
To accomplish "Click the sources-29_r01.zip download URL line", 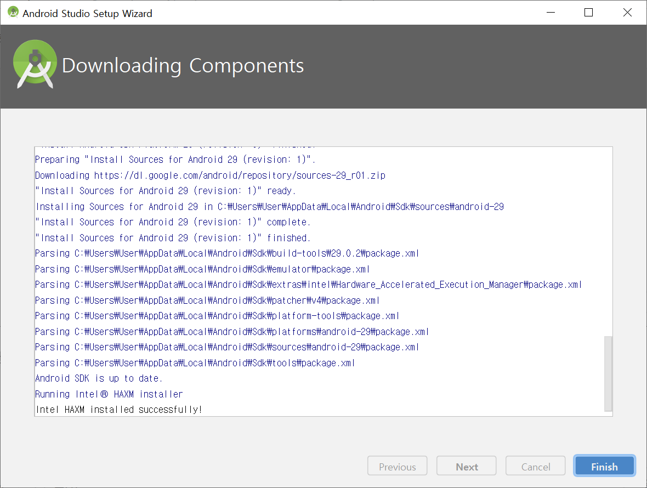I will (x=211, y=175).
